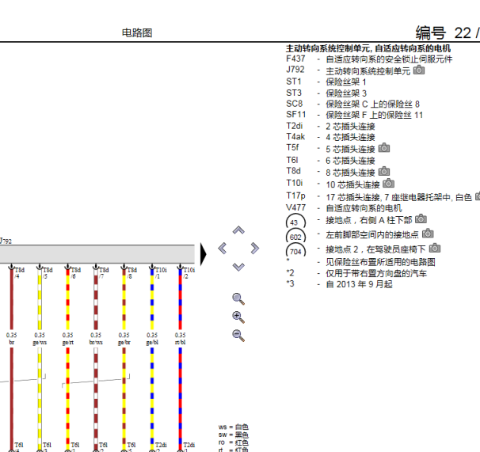The height and width of the screenshot is (452, 480).
Task: Click the '*2 仅用于带右置方向盘的汽车' note
Action: tap(356, 273)
